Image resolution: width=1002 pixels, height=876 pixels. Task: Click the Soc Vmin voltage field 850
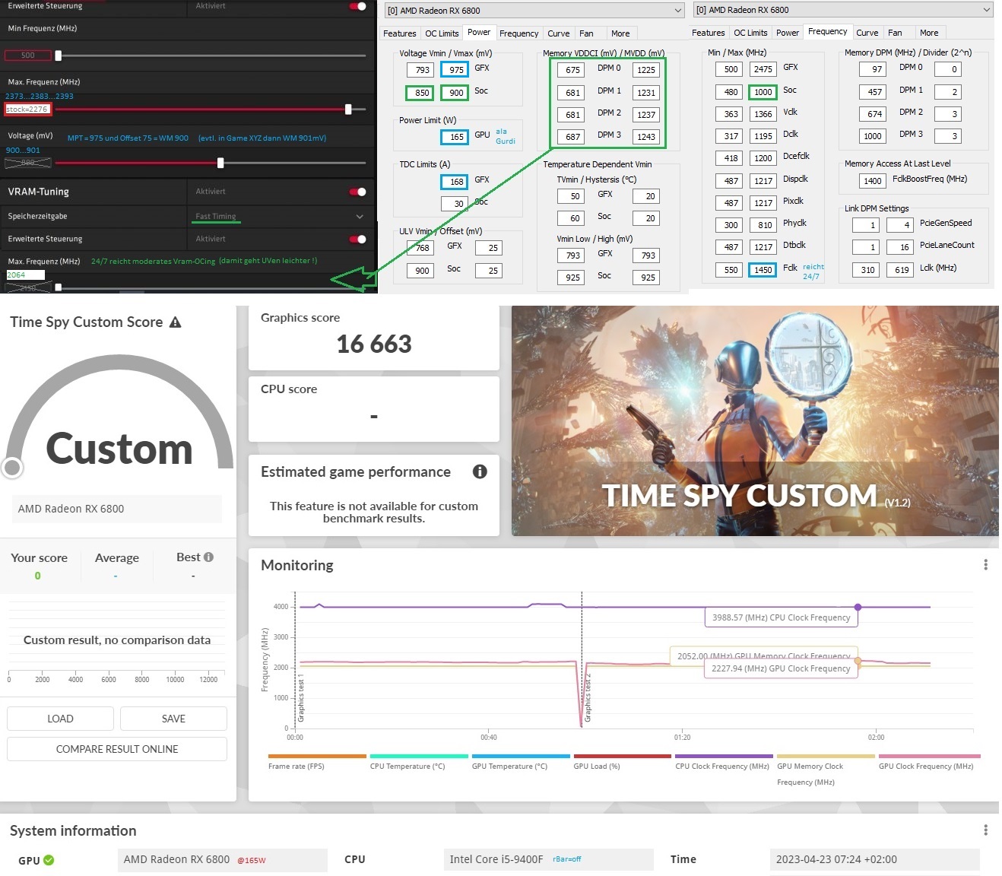click(x=421, y=93)
